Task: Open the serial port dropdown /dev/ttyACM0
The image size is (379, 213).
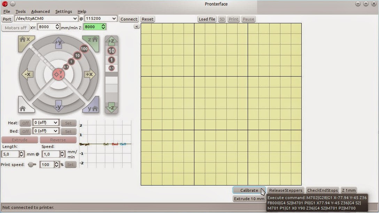Action: (46, 18)
